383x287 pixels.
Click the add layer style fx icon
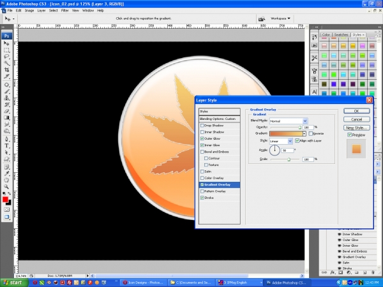333,272
